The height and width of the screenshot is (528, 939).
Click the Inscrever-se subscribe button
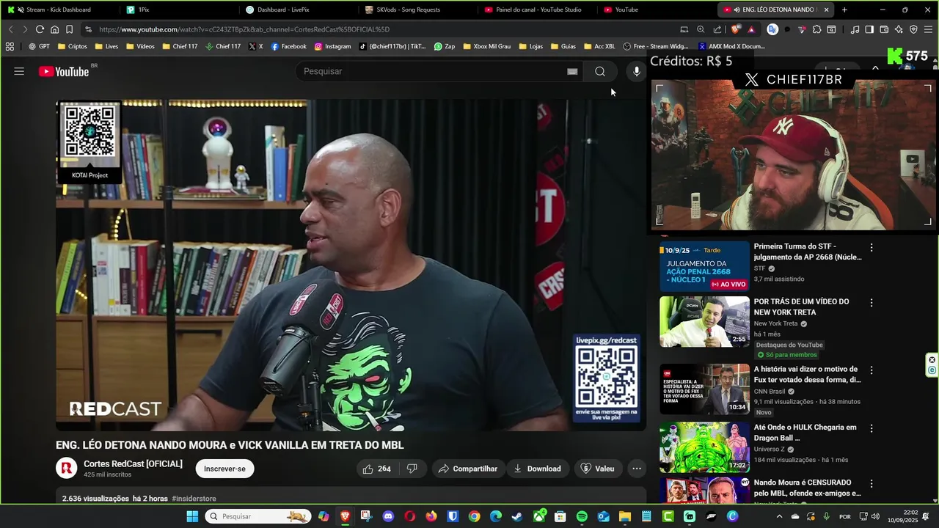pyautogui.click(x=224, y=469)
